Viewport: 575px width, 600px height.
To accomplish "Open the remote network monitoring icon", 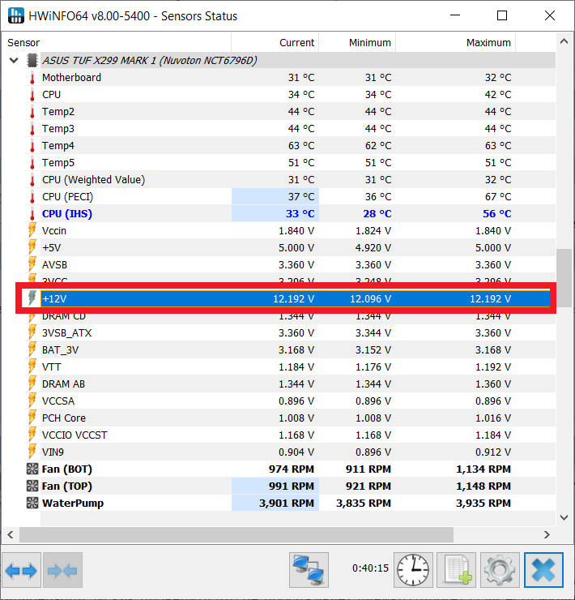I will (309, 570).
